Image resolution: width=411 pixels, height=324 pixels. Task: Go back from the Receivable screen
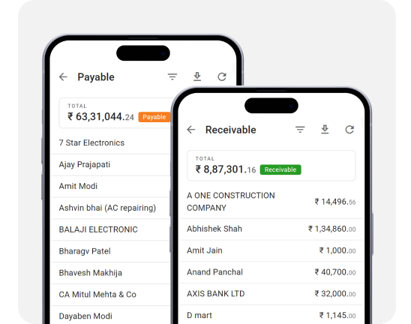pyautogui.click(x=191, y=130)
